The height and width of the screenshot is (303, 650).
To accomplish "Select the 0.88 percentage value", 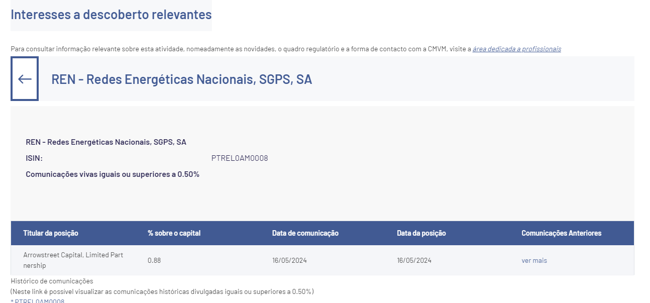I will pyautogui.click(x=154, y=260).
